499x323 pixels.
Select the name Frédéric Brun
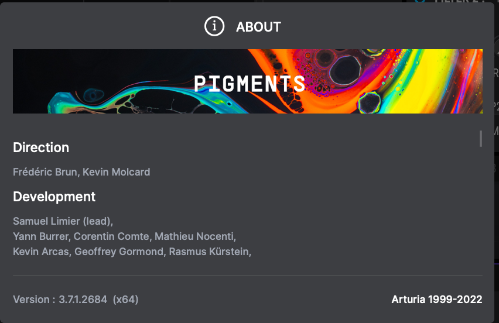click(x=45, y=172)
